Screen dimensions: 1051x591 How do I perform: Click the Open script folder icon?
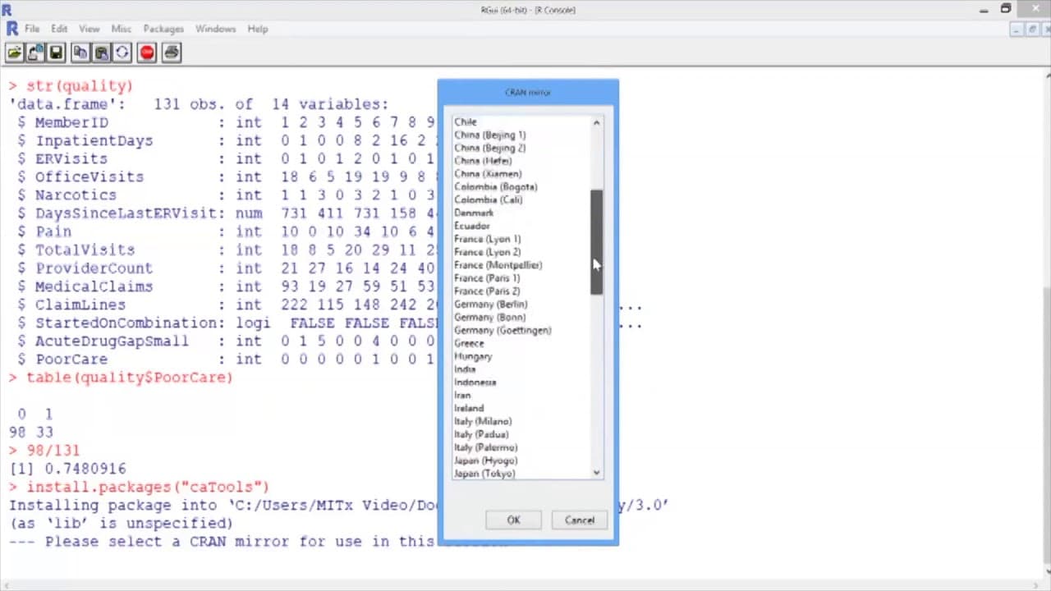point(14,53)
